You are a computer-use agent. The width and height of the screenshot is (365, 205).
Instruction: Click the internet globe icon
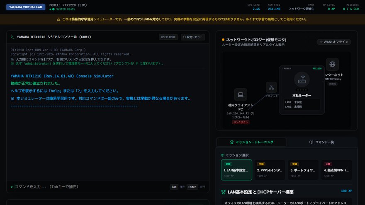[x=332, y=64]
